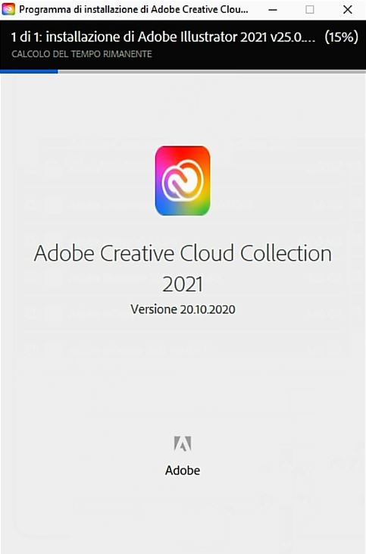Click the truncated 'Clou...' end of window title

[236, 10]
